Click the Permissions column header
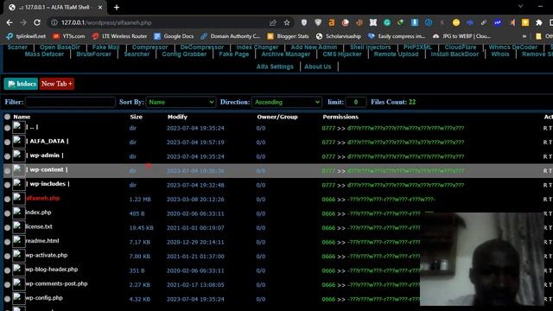The width and height of the screenshot is (553, 311). (340, 117)
